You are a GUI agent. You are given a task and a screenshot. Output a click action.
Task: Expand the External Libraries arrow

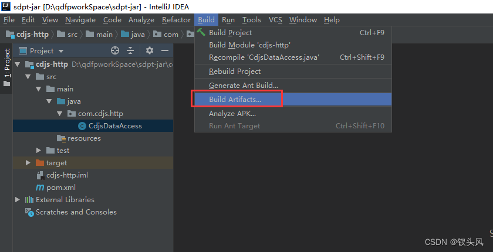point(18,200)
